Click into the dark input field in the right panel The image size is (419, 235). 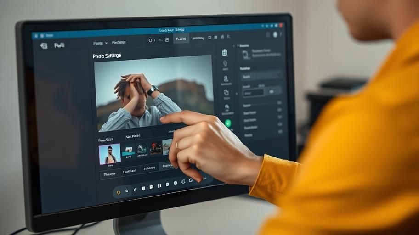point(253,93)
